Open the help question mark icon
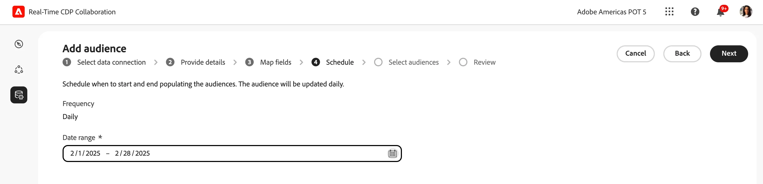 coord(695,12)
